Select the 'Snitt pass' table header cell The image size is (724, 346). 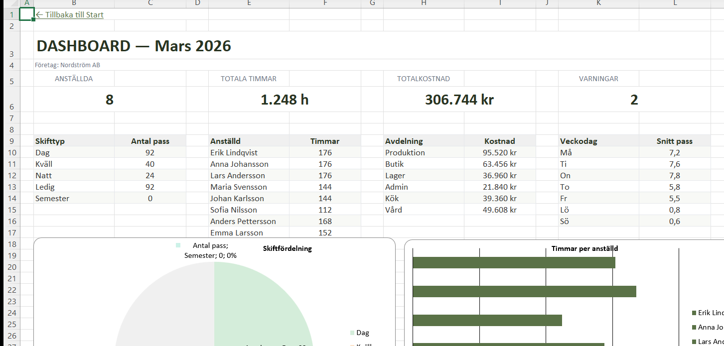click(675, 141)
